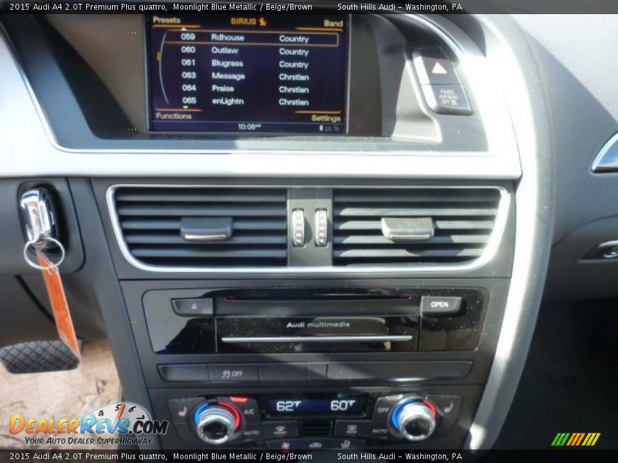Visit the DealerRevs.com link
The height and width of the screenshot is (463, 618).
(80, 424)
